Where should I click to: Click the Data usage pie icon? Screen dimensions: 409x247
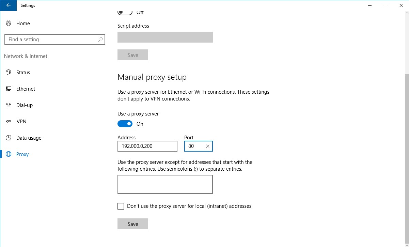point(9,138)
